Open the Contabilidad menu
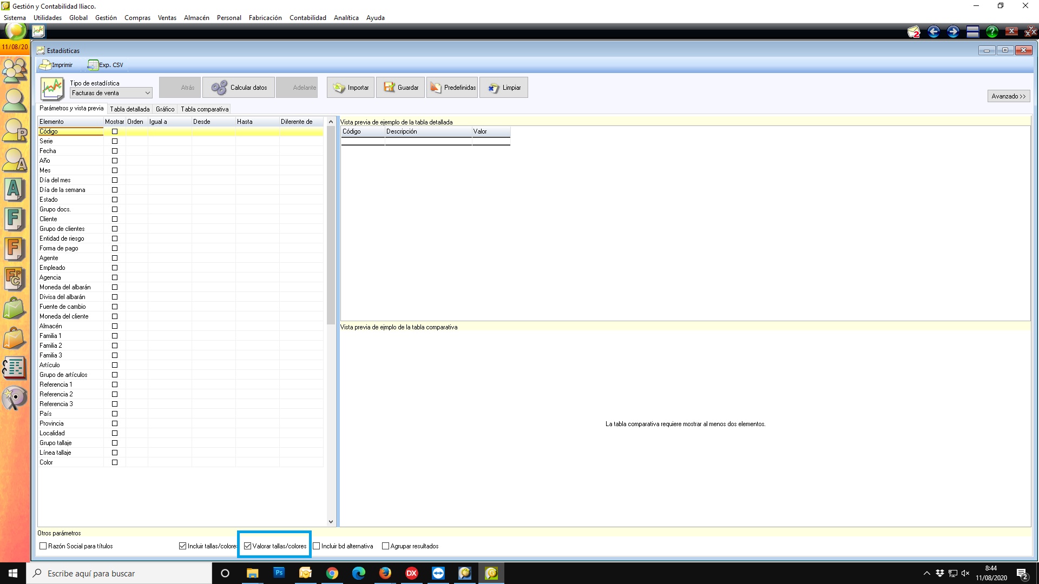This screenshot has width=1039, height=584. coord(308,18)
